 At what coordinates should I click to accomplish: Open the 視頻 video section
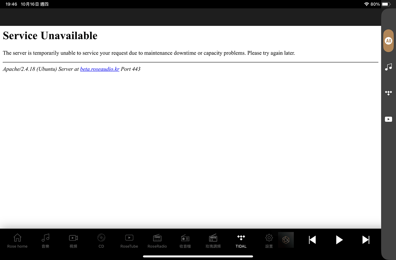click(73, 240)
